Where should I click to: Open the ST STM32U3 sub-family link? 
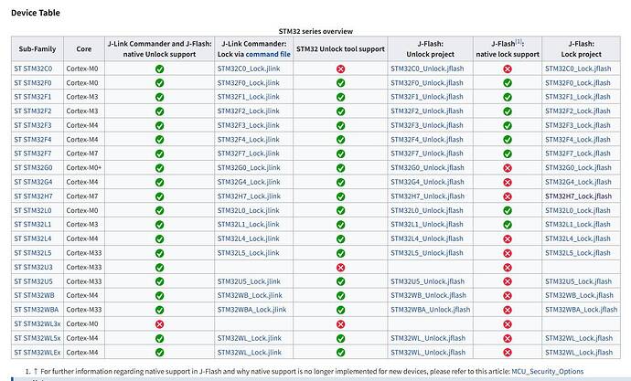(33, 267)
